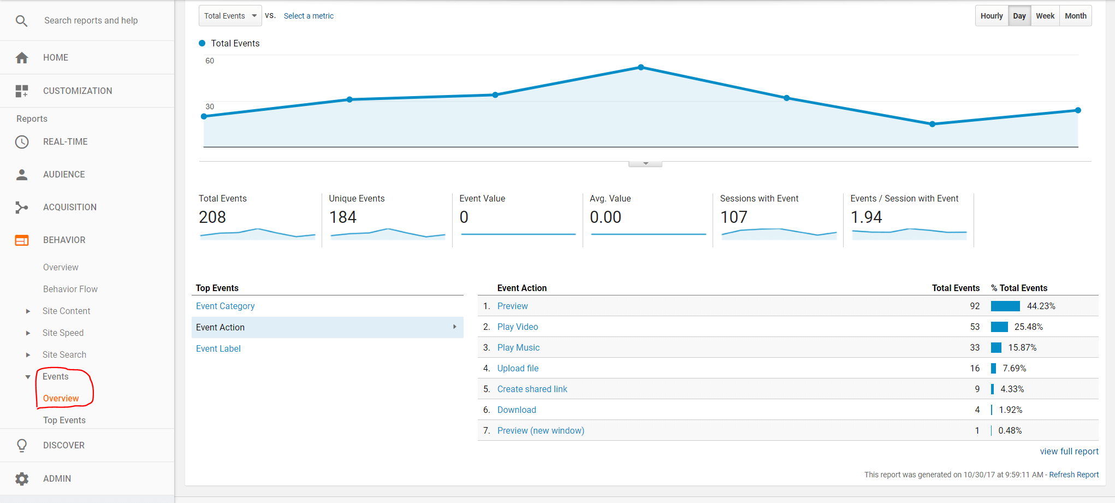Click the peak data point on the chart
The height and width of the screenshot is (503, 1115).
(x=641, y=68)
